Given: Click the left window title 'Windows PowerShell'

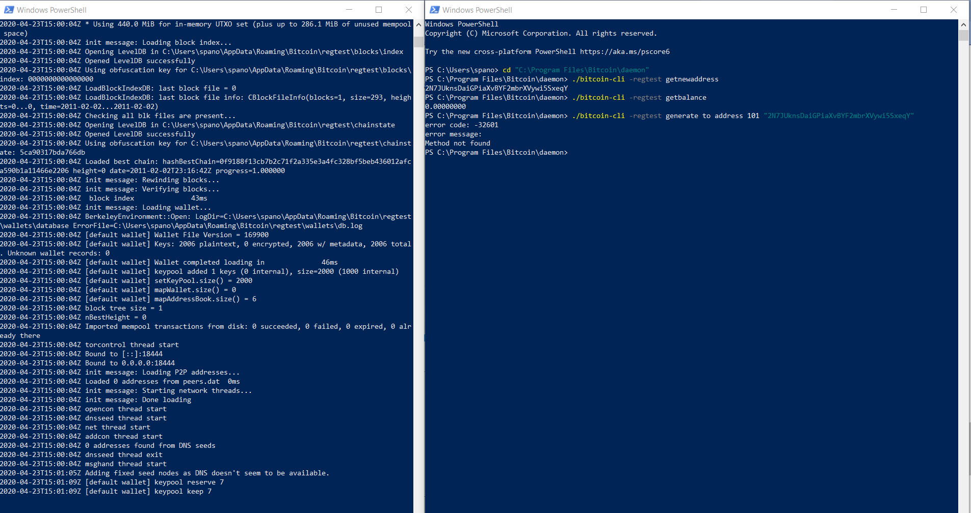Looking at the screenshot, I should click(51, 10).
